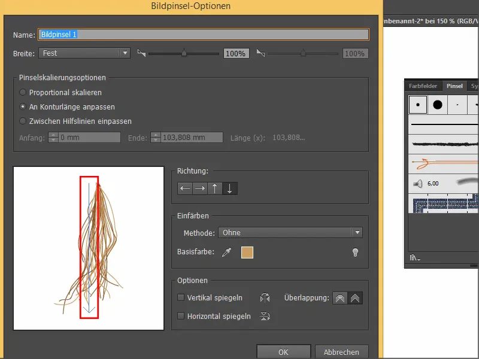Image resolution: width=479 pixels, height=359 pixels.
Task: Click the first 100% width value field
Action: click(236, 53)
